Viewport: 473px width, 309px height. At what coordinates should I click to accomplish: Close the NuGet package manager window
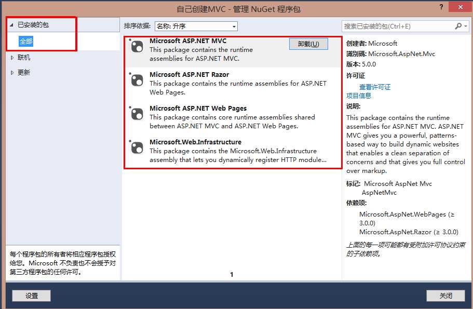pos(460,7)
